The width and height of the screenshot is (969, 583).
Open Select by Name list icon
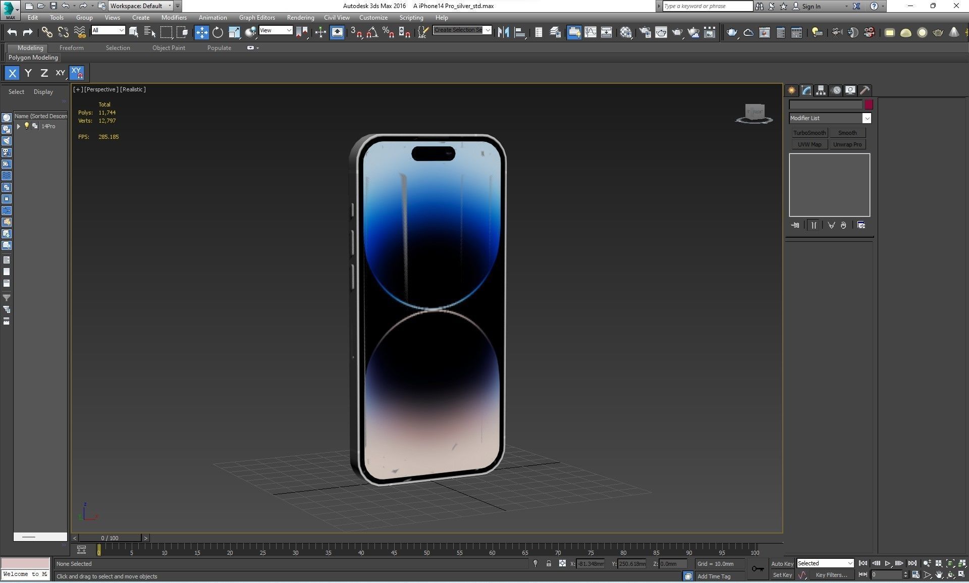click(x=150, y=32)
